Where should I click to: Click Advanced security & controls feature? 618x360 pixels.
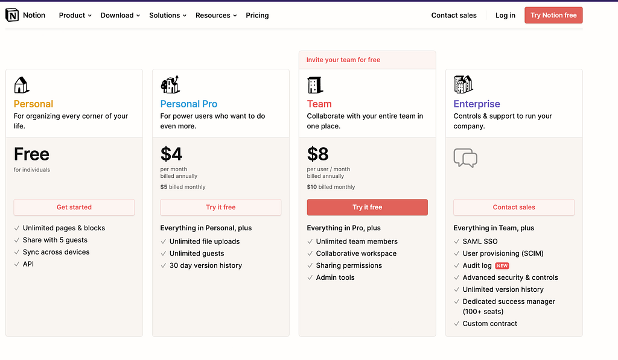click(x=511, y=277)
